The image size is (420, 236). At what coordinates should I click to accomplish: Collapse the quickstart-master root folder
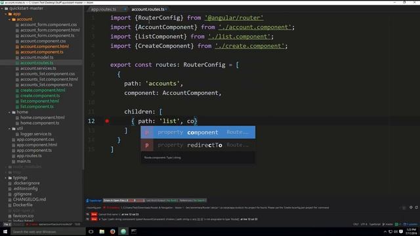click(x=2, y=9)
